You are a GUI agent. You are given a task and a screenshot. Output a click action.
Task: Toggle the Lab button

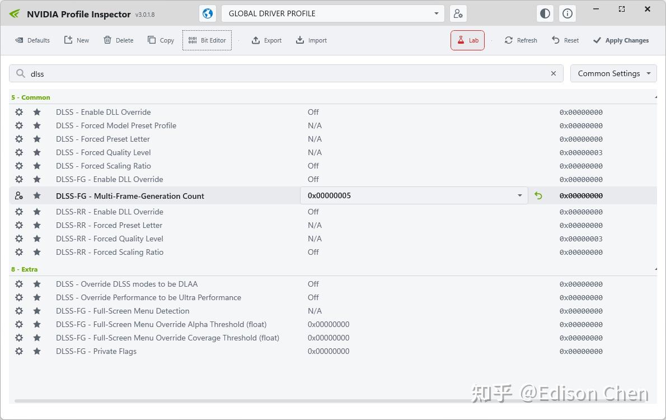[468, 40]
